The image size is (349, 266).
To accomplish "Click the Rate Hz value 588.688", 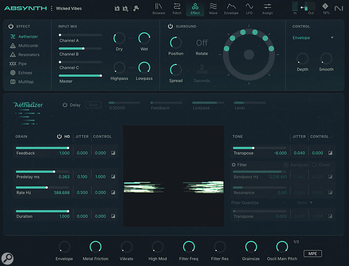I will (62, 192).
